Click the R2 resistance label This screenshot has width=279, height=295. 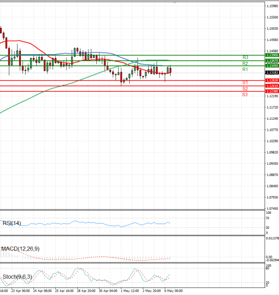point(245,64)
